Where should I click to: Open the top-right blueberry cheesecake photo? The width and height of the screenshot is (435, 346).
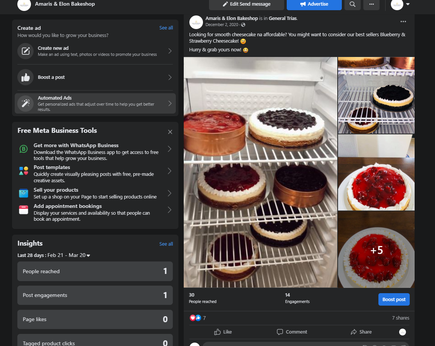[376, 95]
